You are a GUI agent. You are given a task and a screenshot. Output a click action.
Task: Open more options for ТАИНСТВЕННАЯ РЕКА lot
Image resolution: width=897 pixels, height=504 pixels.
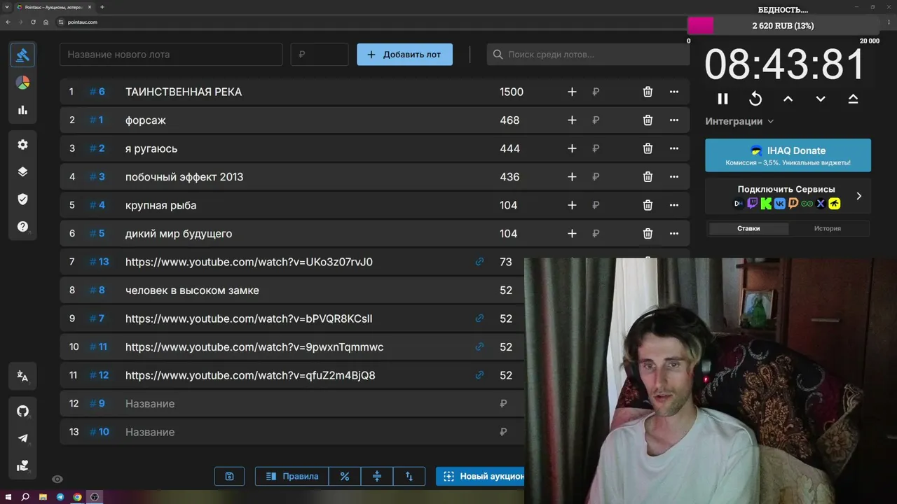674,92
